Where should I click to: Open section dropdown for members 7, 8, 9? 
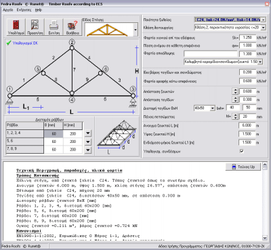click(88, 150)
